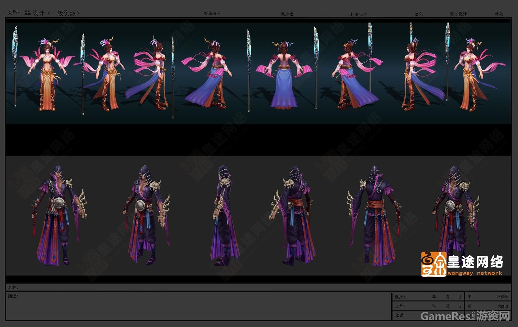The height and width of the screenshot is (327, 518).
Task: Click the 类型: XX 设计 title text
Action: click(x=43, y=13)
